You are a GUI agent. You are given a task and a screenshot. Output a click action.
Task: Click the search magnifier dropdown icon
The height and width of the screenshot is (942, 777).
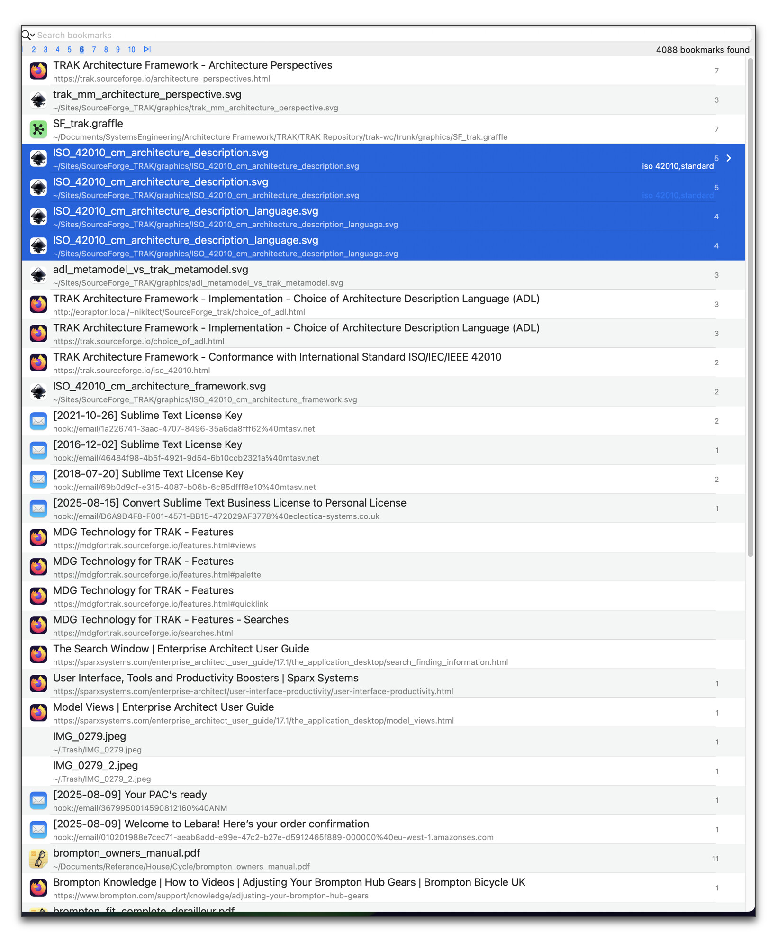click(x=28, y=35)
